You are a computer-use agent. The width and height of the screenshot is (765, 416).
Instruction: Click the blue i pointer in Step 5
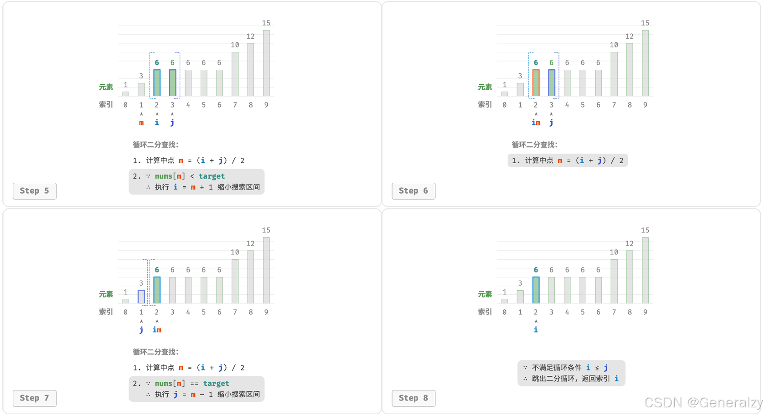pyautogui.click(x=157, y=123)
